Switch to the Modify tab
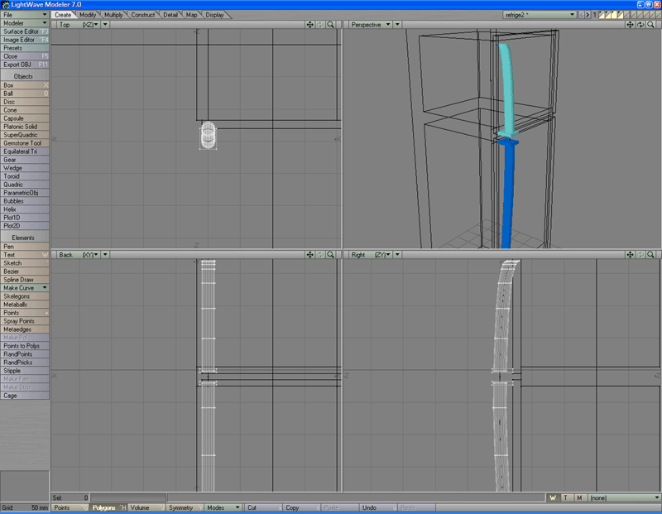This screenshot has height=514, width=662. (x=88, y=15)
